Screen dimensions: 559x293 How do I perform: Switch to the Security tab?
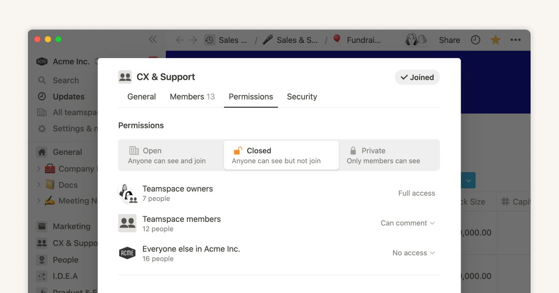302,97
